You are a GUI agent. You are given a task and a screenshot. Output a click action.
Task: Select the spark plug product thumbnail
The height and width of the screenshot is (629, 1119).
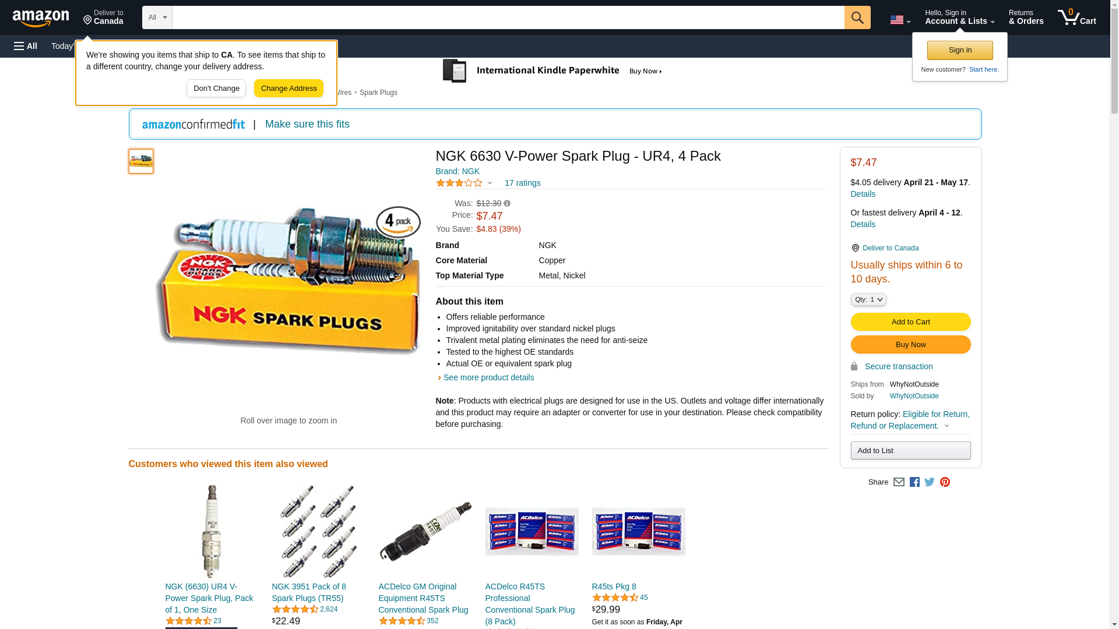(141, 161)
